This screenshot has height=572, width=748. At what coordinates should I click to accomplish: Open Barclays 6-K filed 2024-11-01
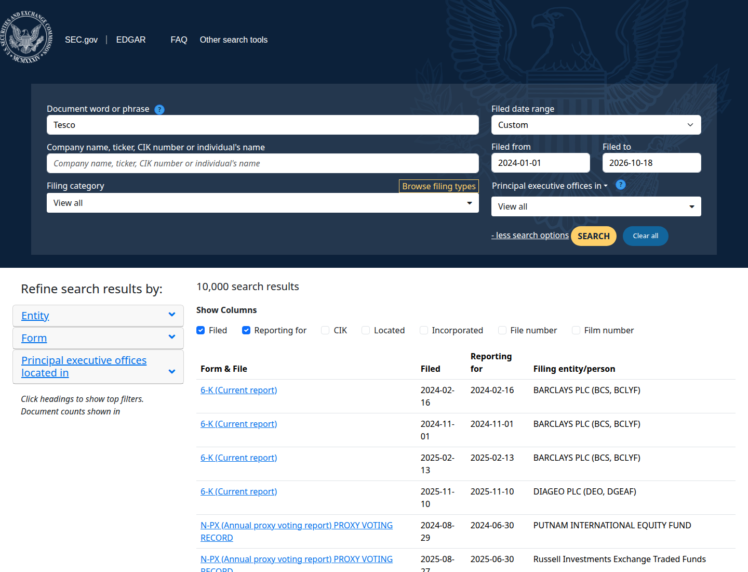pos(239,424)
